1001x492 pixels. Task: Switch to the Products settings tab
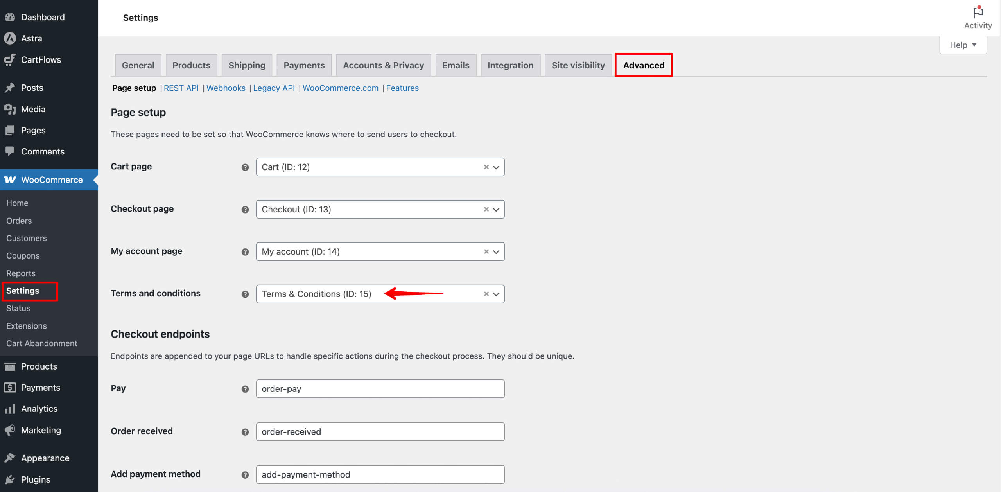[192, 65]
